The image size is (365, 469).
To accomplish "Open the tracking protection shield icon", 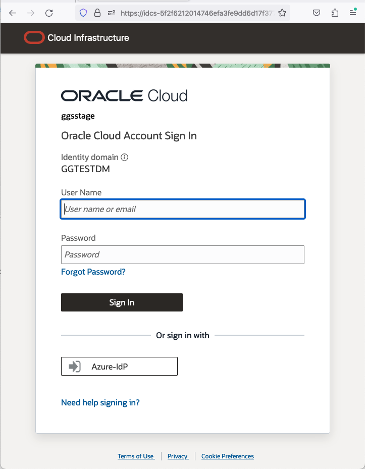I will pos(83,13).
